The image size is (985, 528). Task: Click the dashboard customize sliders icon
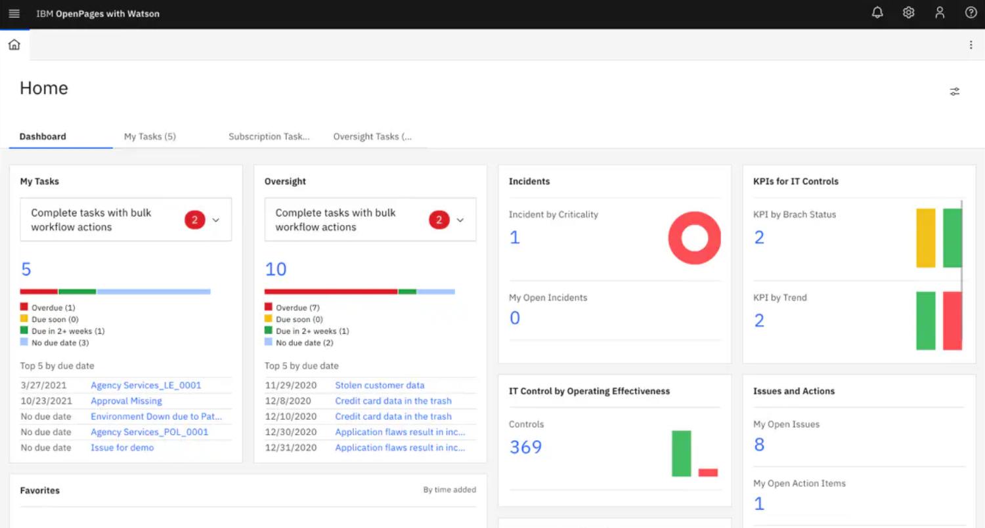point(955,92)
